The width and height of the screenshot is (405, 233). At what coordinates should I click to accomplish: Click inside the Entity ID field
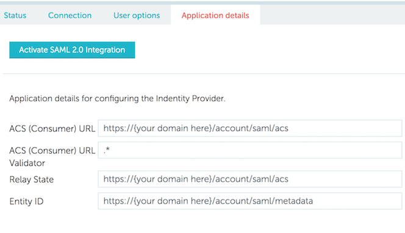coord(249,201)
